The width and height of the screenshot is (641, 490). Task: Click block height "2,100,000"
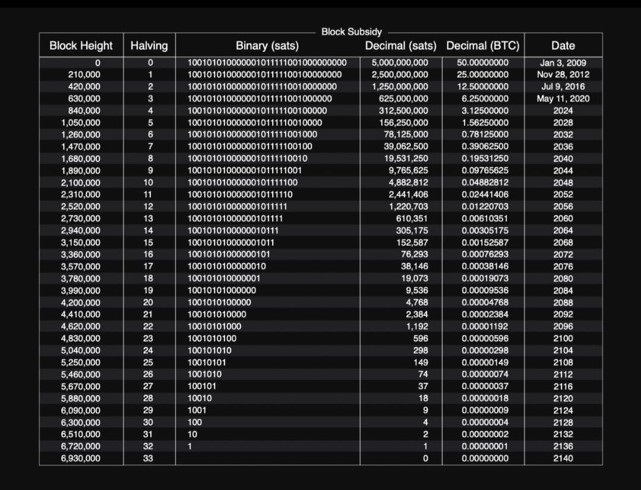81,183
